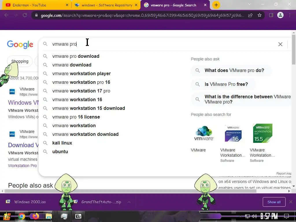Pick suggestion vmware workstation
This screenshot has width=296, height=222.
[74, 126]
